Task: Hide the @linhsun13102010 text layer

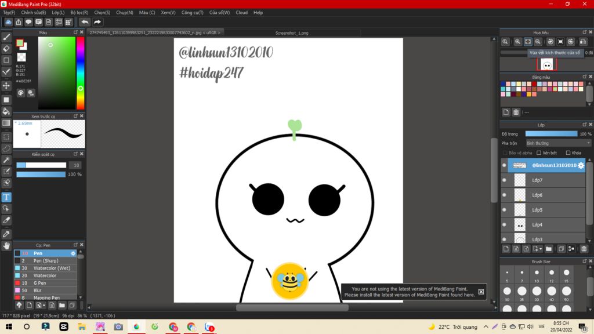Action: [x=504, y=165]
